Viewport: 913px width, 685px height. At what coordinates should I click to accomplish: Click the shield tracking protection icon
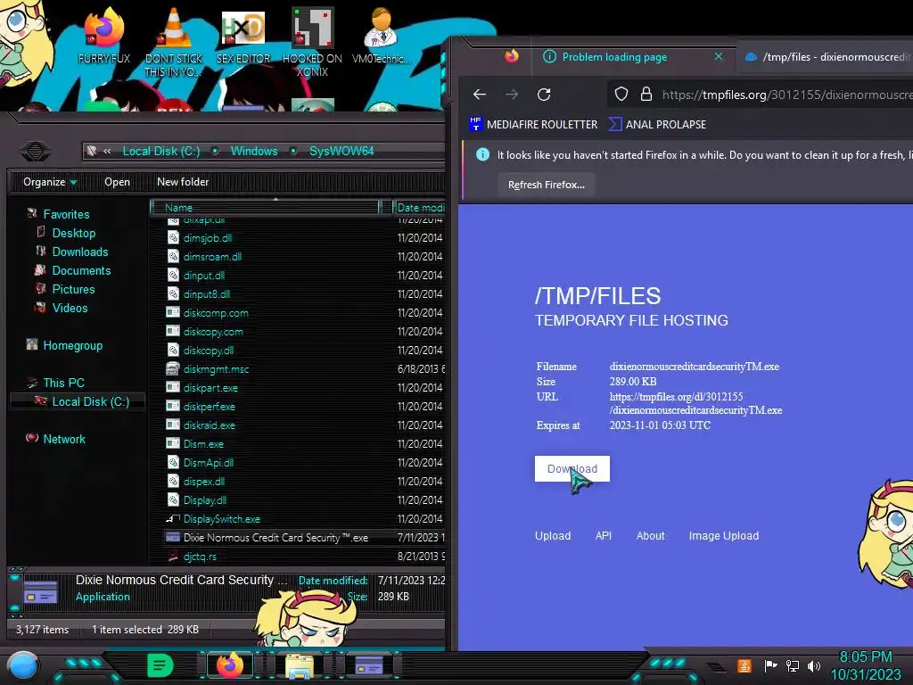621,95
